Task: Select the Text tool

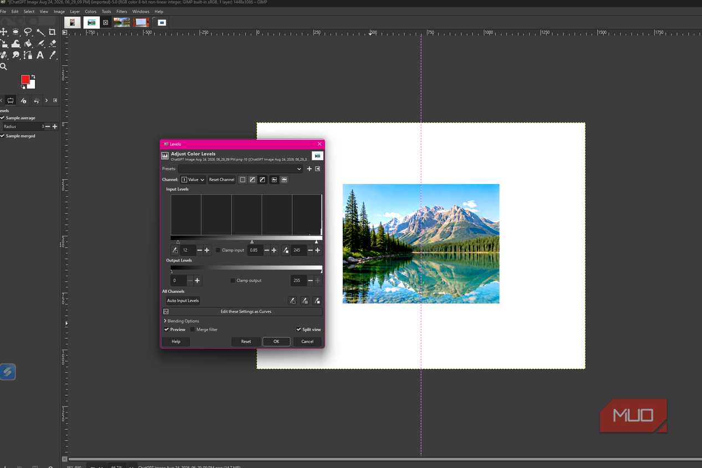Action: 40,55
